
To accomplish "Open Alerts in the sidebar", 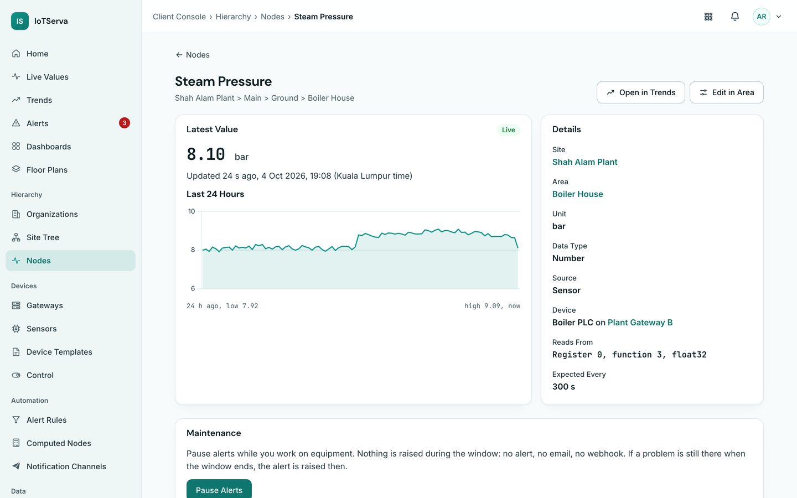I will (70, 123).
